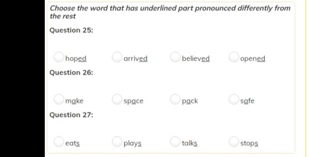The height and width of the screenshot is (157, 309).
Task: Select the radio button next to "make"
Action: point(59,99)
